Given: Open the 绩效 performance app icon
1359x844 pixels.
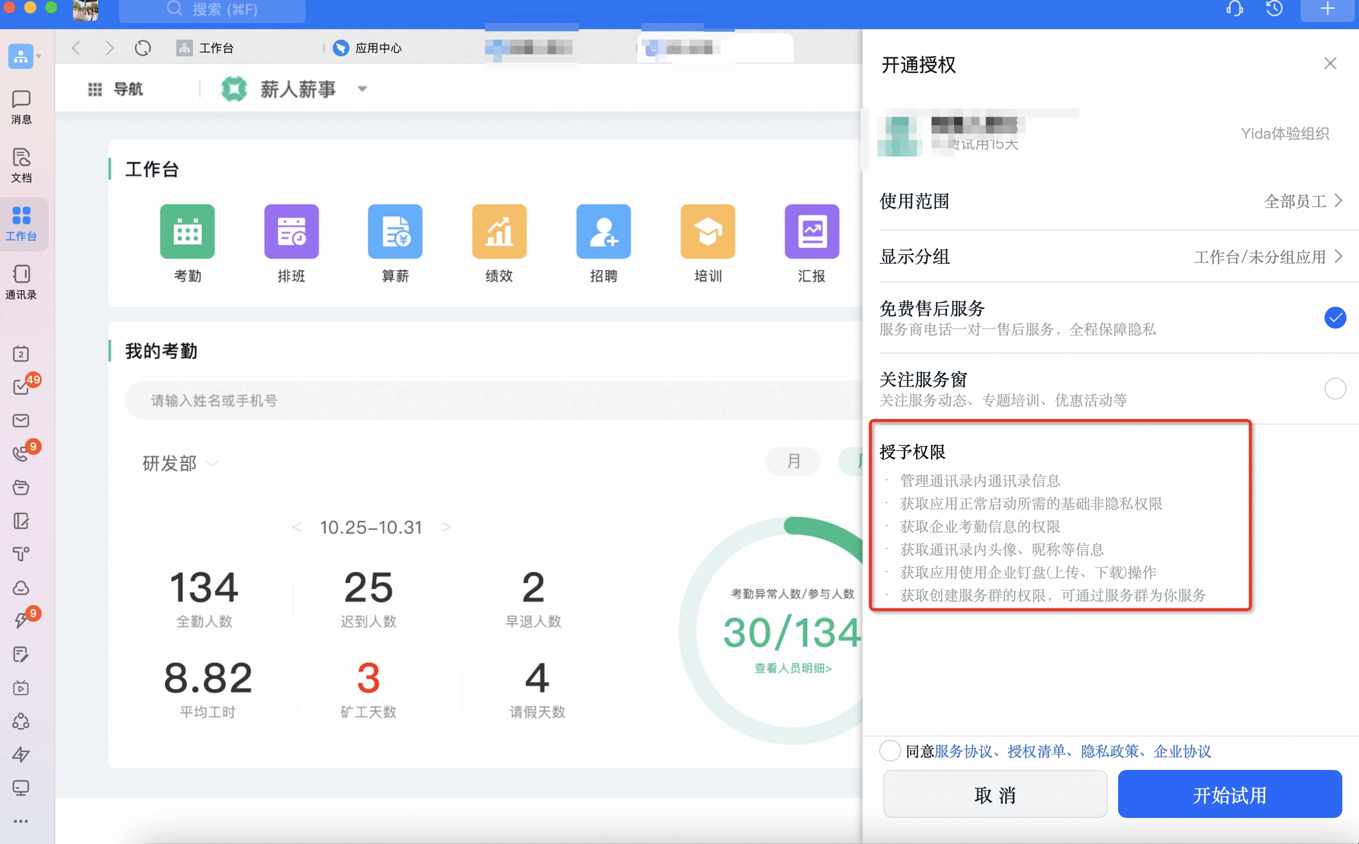Looking at the screenshot, I should point(499,231).
